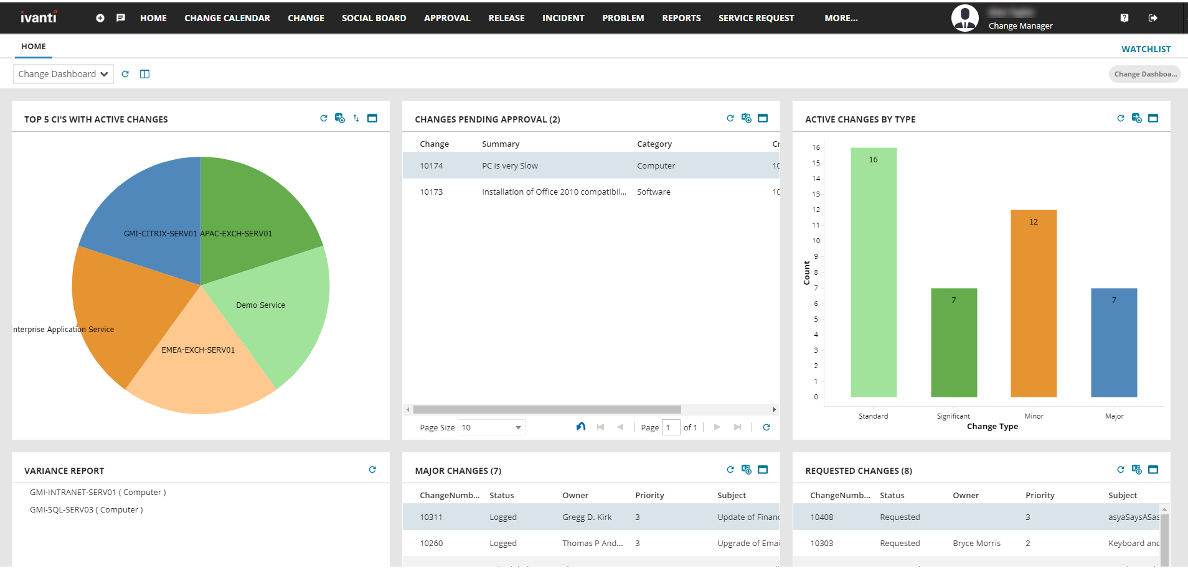
Task: Click the Page number input field
Action: click(671, 428)
